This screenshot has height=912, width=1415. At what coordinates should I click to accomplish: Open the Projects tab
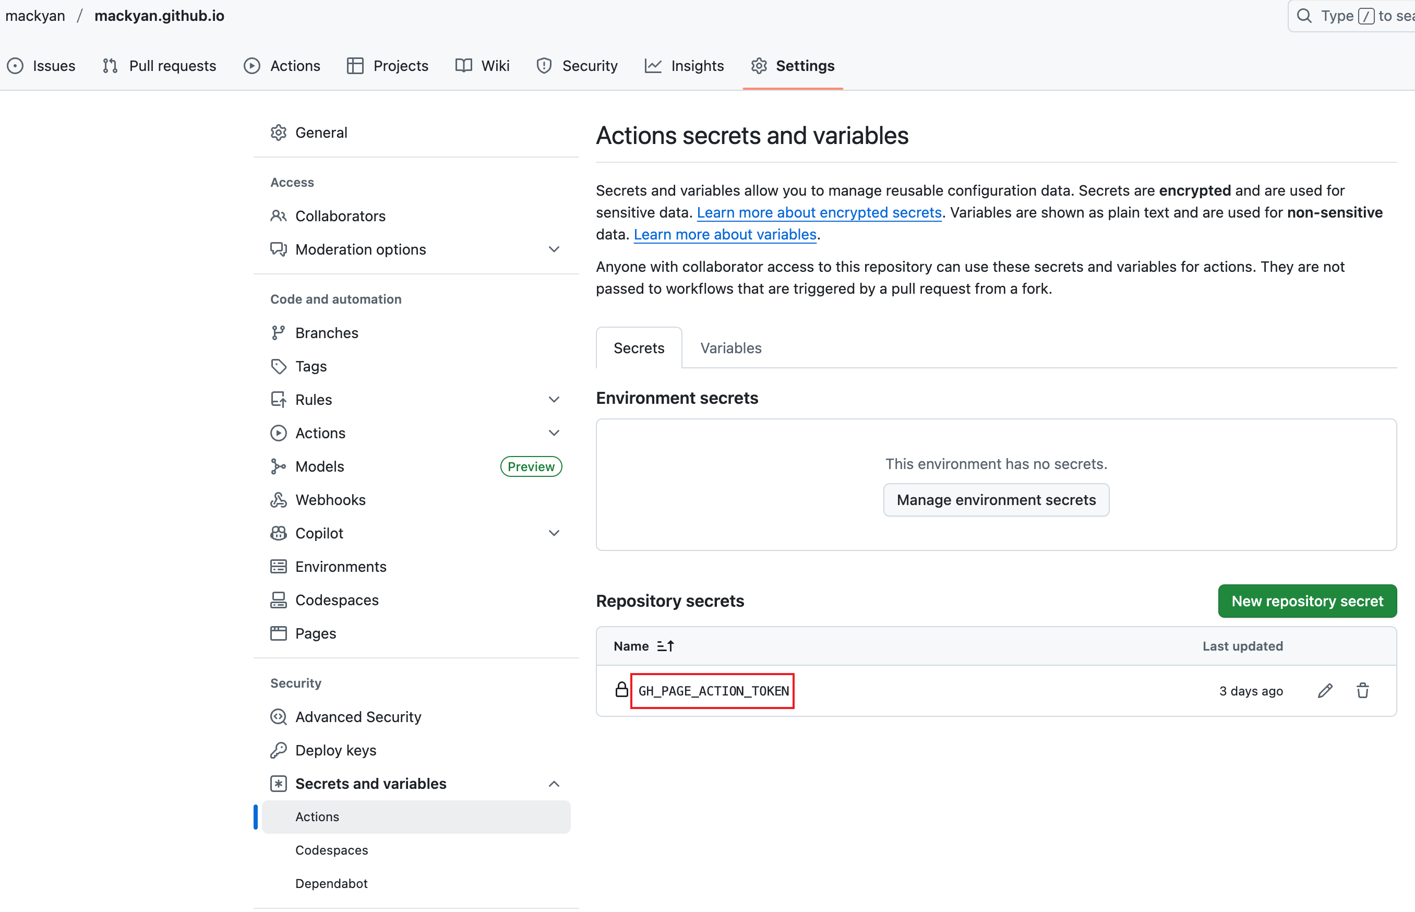click(388, 66)
